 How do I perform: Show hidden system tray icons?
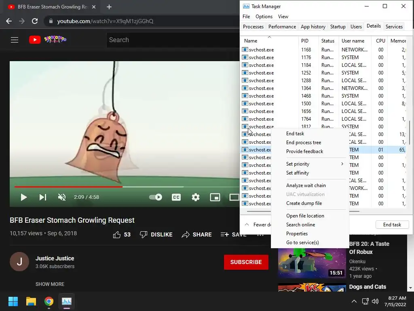click(354, 301)
